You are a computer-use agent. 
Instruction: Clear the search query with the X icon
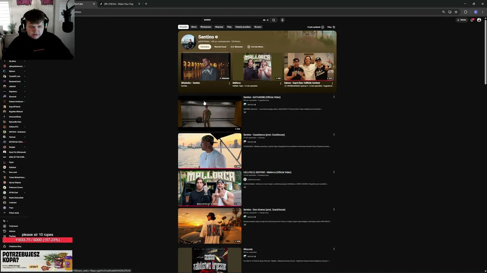click(x=267, y=20)
